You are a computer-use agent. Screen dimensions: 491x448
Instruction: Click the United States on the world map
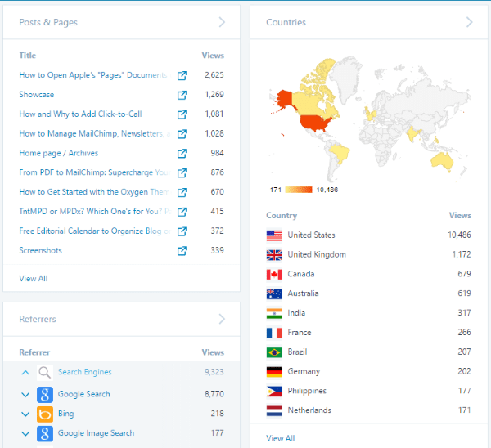coord(317,123)
